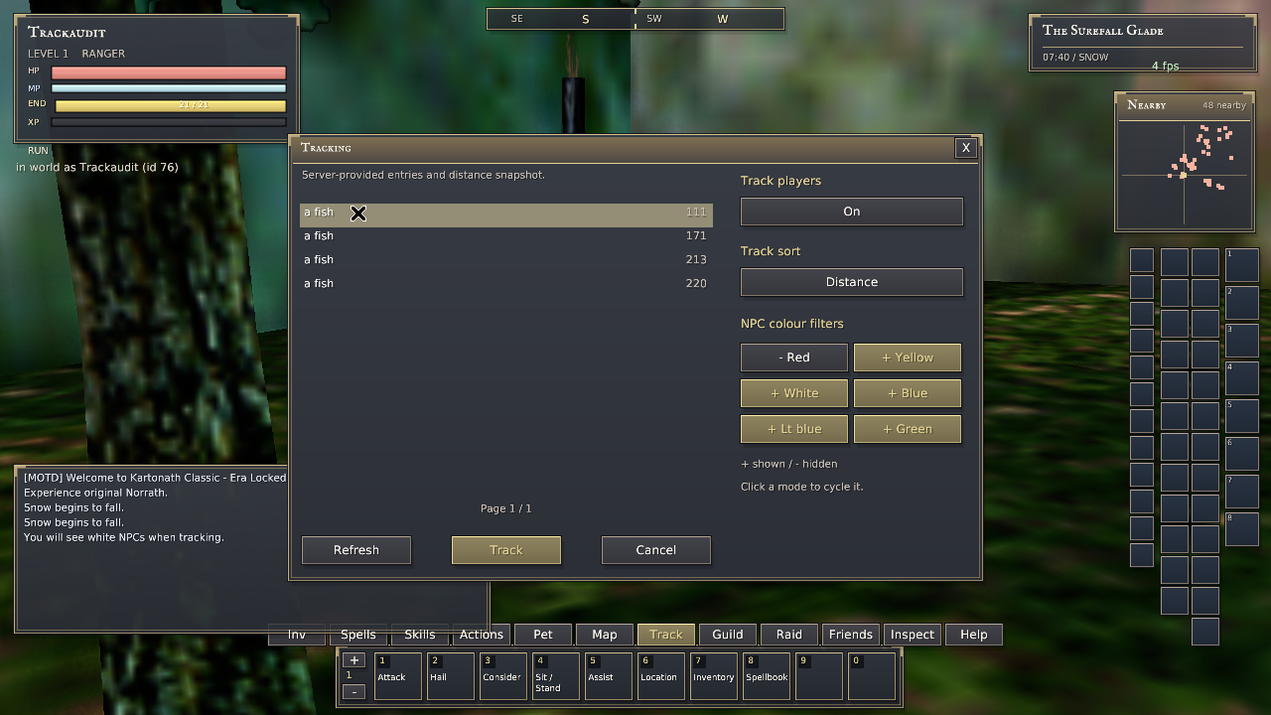This screenshot has width=1271, height=715.
Task: Toggle the White NPC colour filter
Action: point(794,393)
